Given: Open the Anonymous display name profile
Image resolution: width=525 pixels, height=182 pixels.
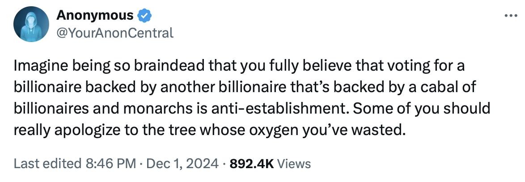Looking at the screenshot, I should click(x=95, y=16).
